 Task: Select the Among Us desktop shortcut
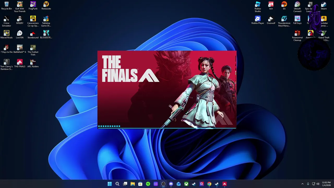[x=310, y=35]
